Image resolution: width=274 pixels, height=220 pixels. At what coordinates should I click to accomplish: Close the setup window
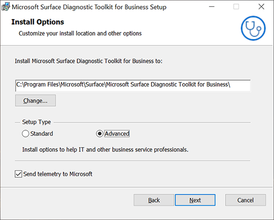tap(261, 7)
